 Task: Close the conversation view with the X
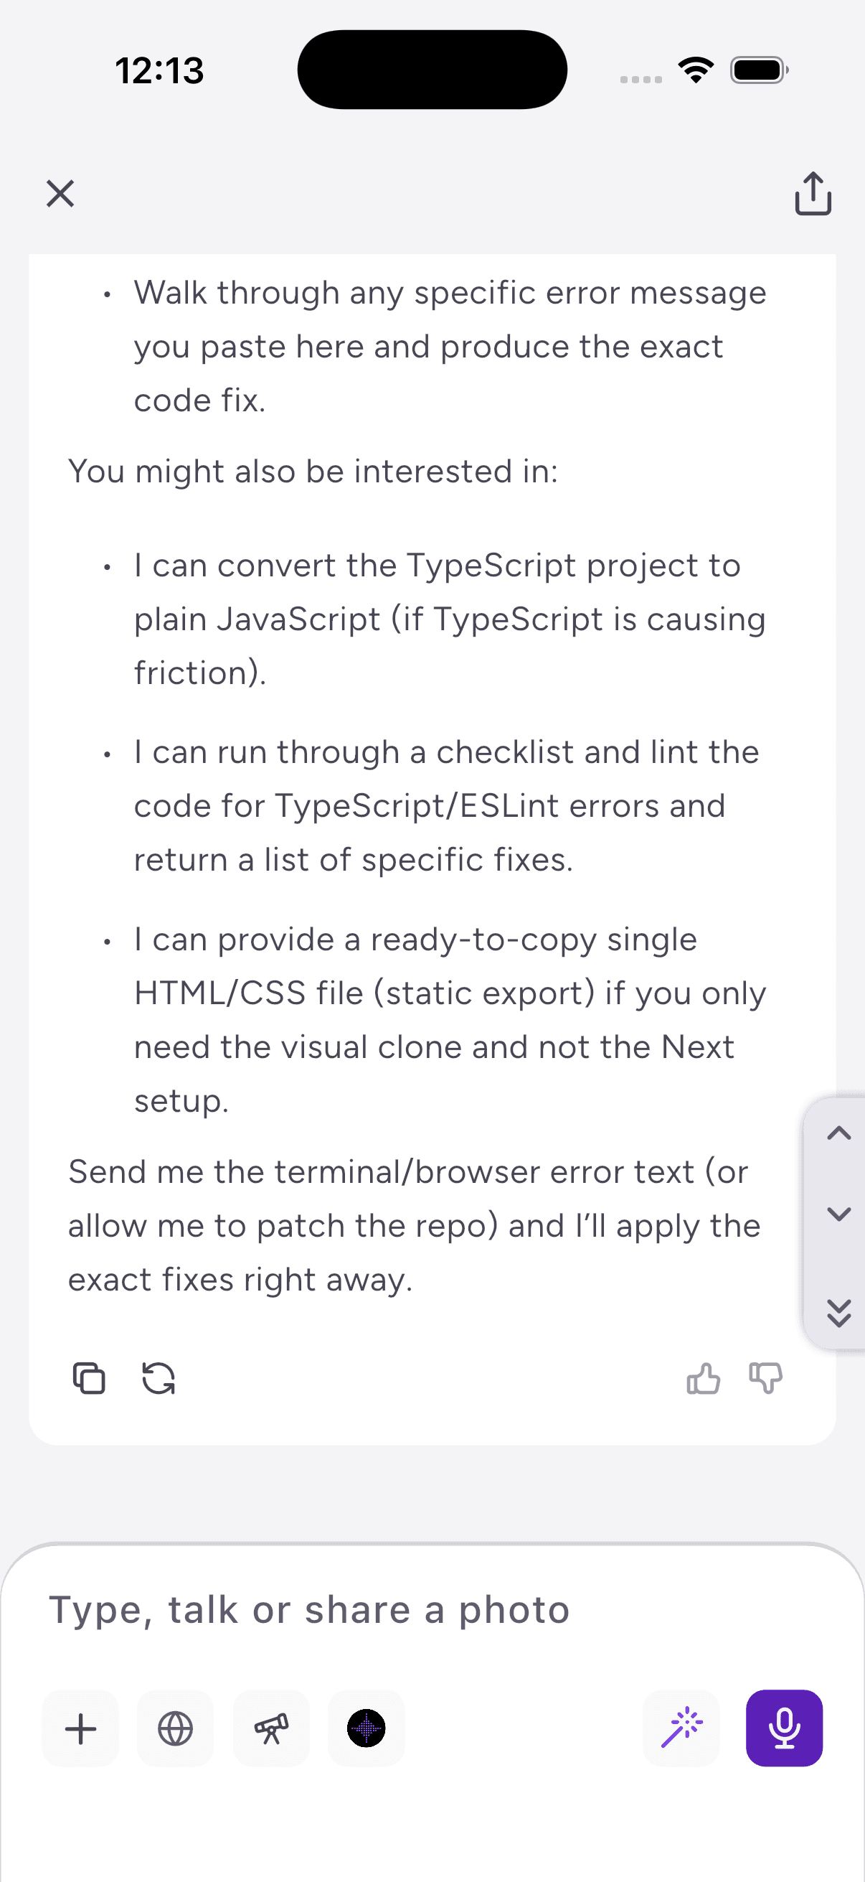pyautogui.click(x=59, y=194)
